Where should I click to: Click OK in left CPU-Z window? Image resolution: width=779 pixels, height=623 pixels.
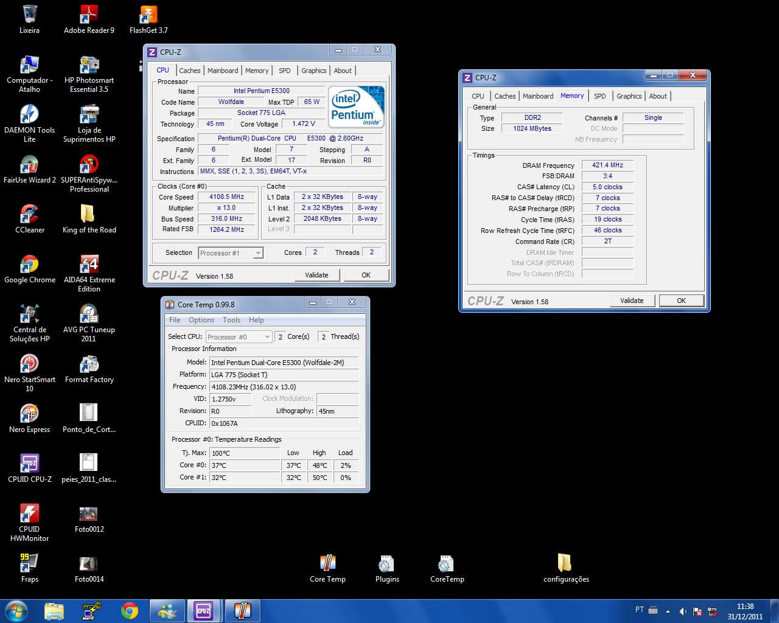[366, 275]
